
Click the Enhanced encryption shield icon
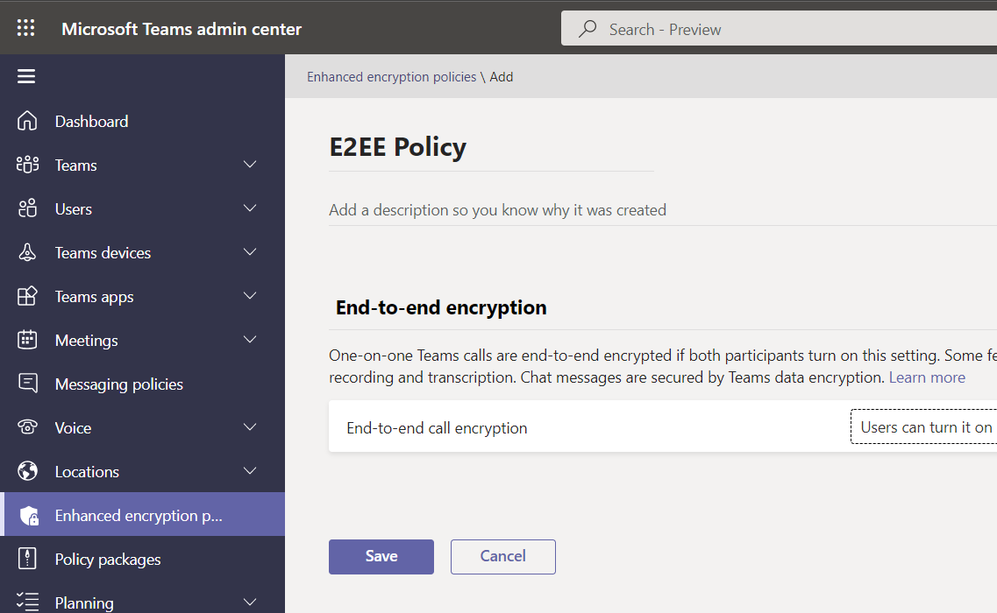pos(29,515)
